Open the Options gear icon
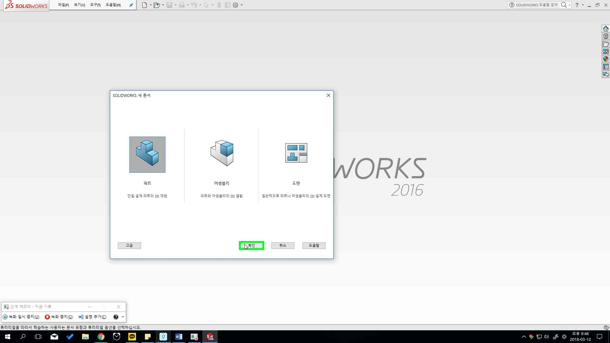Viewport: 610px width, 343px height. coord(235,5)
